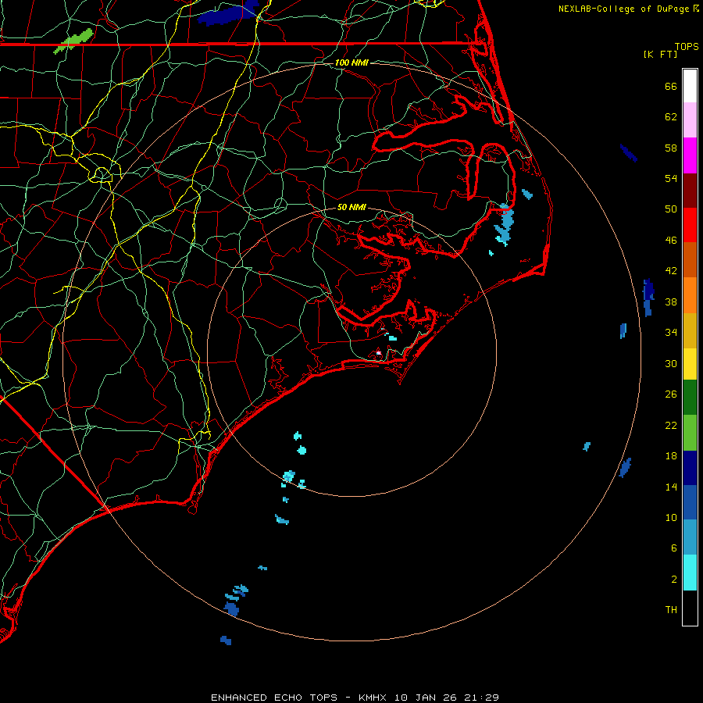Click the "100 NMI" range ring label
The height and width of the screenshot is (703, 703).
tap(352, 62)
